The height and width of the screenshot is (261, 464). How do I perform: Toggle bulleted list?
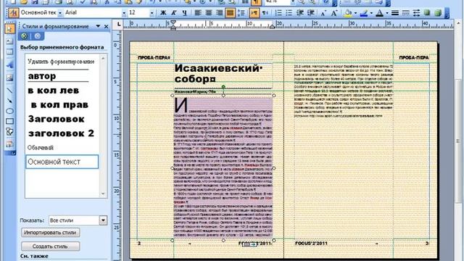tap(289, 13)
